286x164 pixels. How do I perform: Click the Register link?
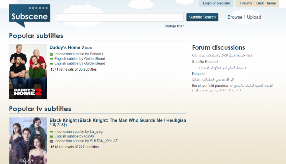[223, 3]
